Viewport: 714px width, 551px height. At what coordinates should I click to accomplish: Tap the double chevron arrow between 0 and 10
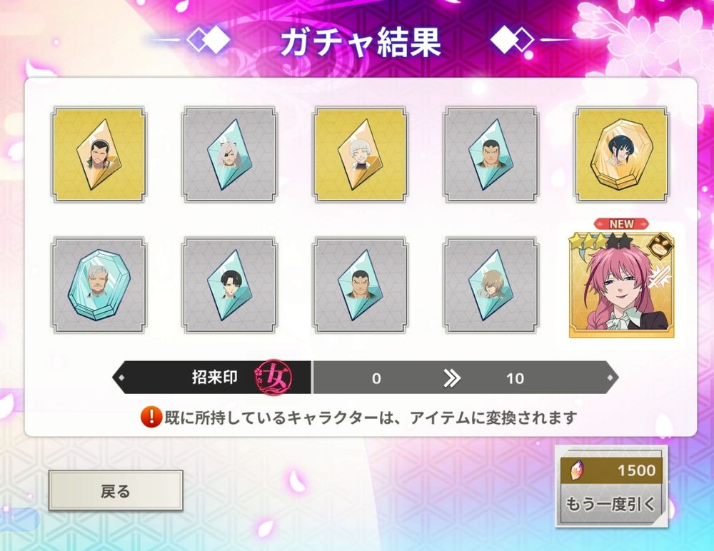pyautogui.click(x=452, y=378)
